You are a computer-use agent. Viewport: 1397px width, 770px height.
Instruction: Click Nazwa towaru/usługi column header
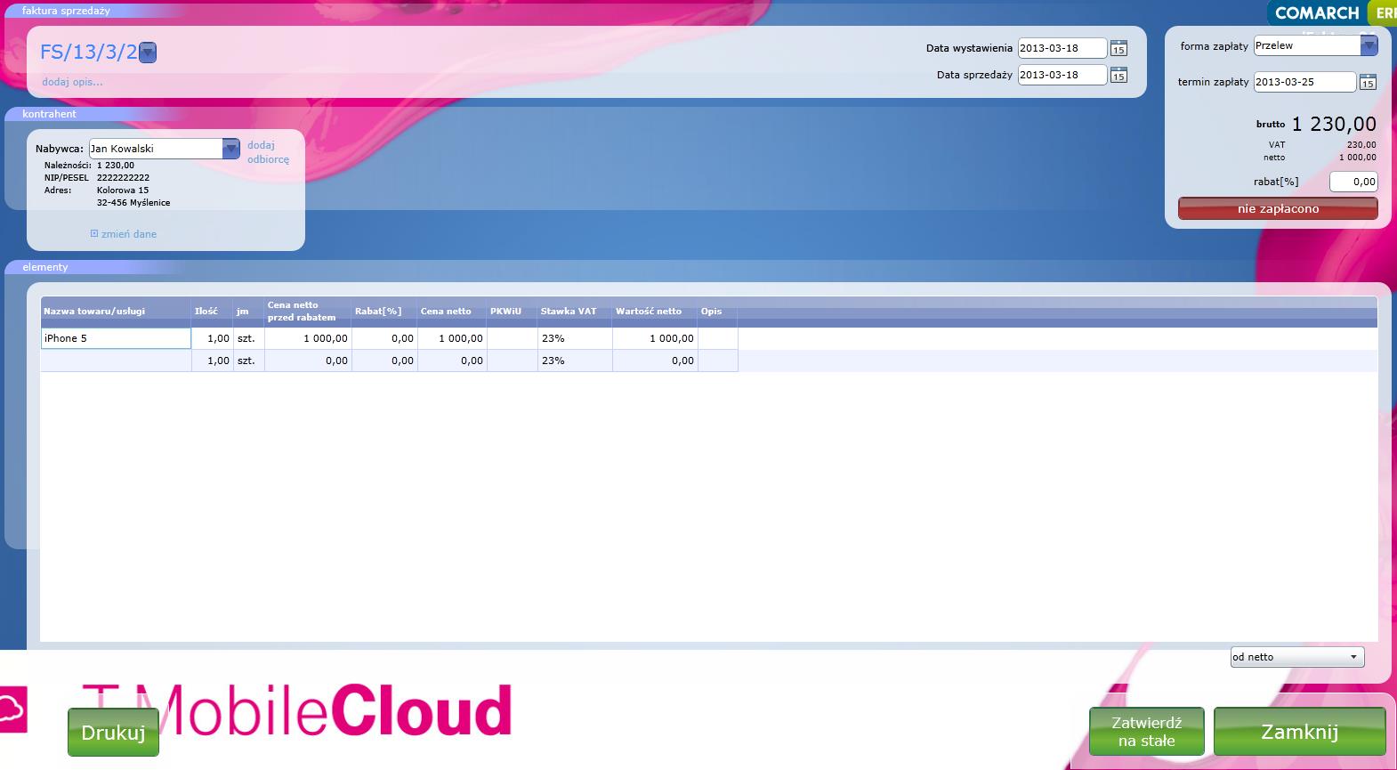[116, 312]
